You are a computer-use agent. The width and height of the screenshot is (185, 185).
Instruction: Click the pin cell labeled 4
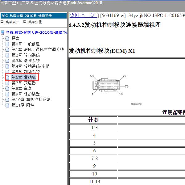pos(93,135)
